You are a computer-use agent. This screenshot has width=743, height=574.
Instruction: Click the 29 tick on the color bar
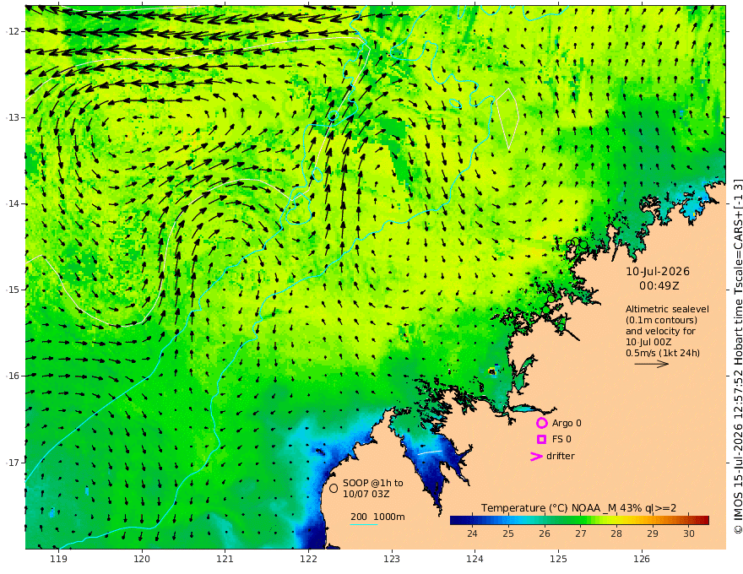coord(653,533)
